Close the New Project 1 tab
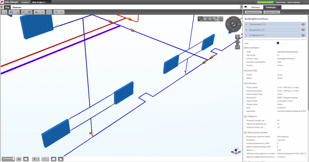309x162 pixels. point(49,2)
